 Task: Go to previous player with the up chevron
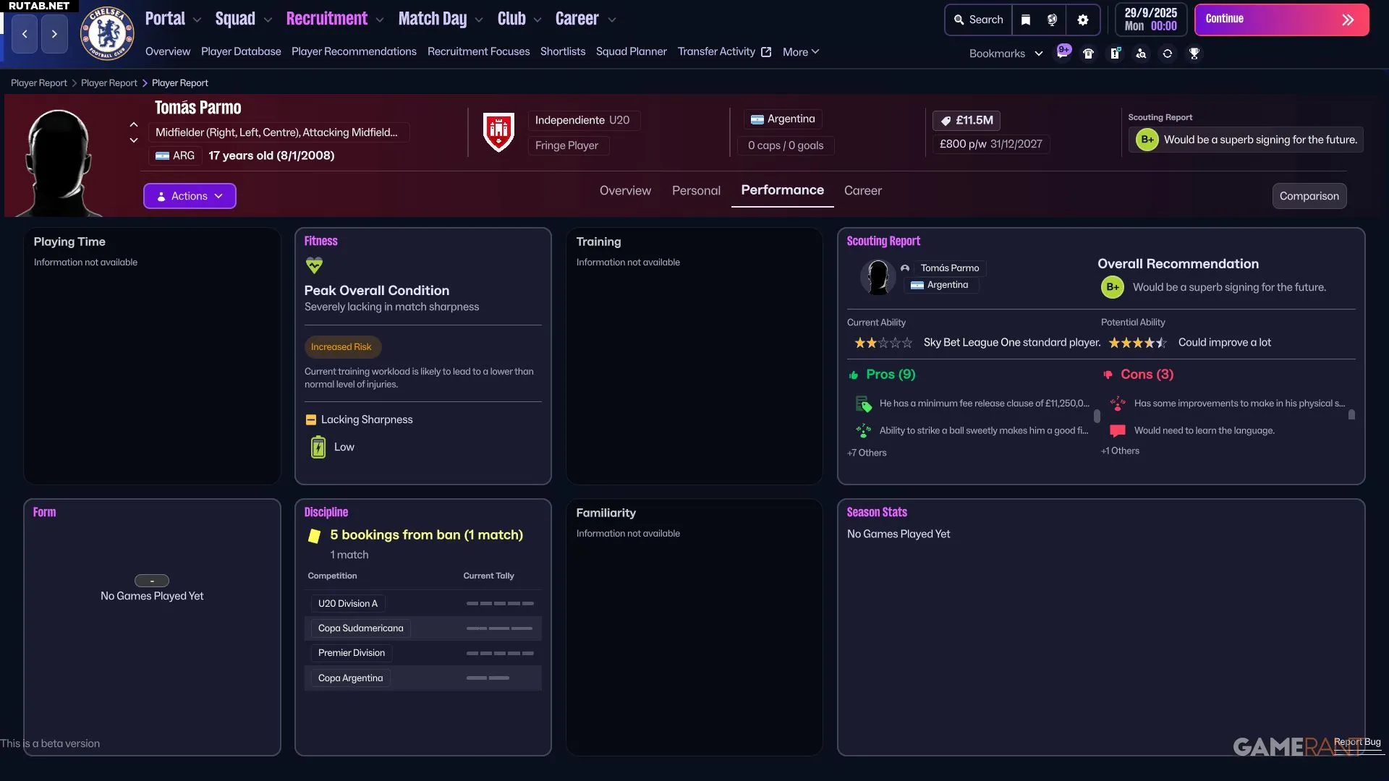tap(134, 124)
